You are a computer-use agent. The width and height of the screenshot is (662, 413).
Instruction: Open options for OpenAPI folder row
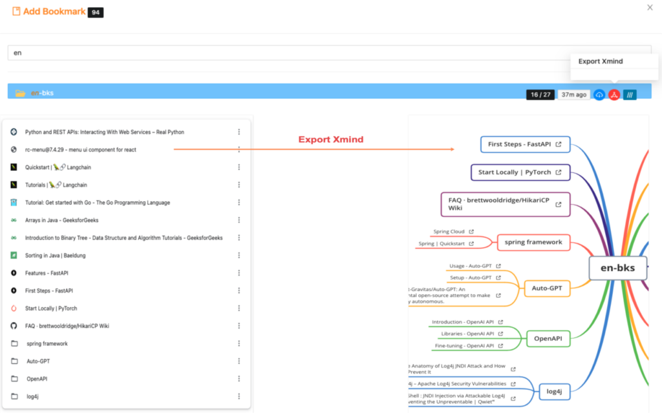click(x=239, y=379)
